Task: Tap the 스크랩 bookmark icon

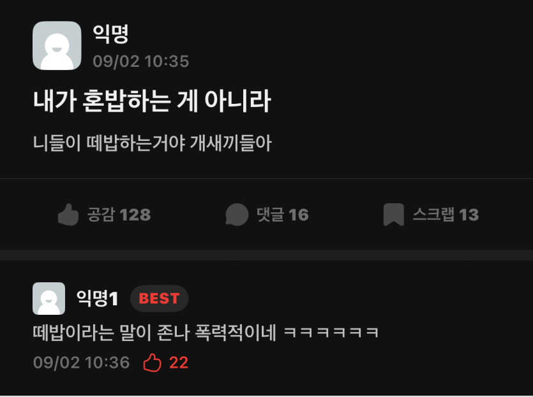Action: (x=394, y=215)
